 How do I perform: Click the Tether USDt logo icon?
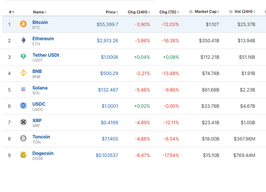(23, 57)
